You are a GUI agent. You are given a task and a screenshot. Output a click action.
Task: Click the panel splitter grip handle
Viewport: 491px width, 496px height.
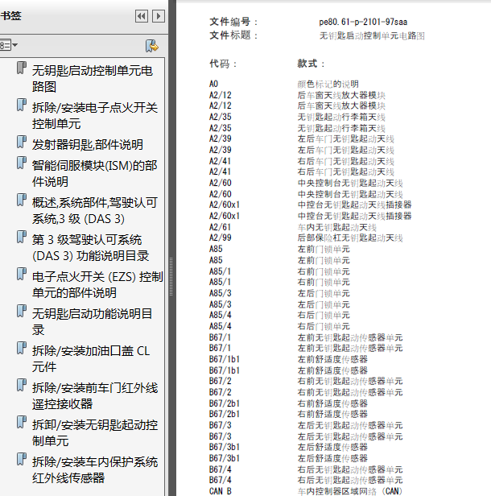pyautogui.click(x=171, y=276)
